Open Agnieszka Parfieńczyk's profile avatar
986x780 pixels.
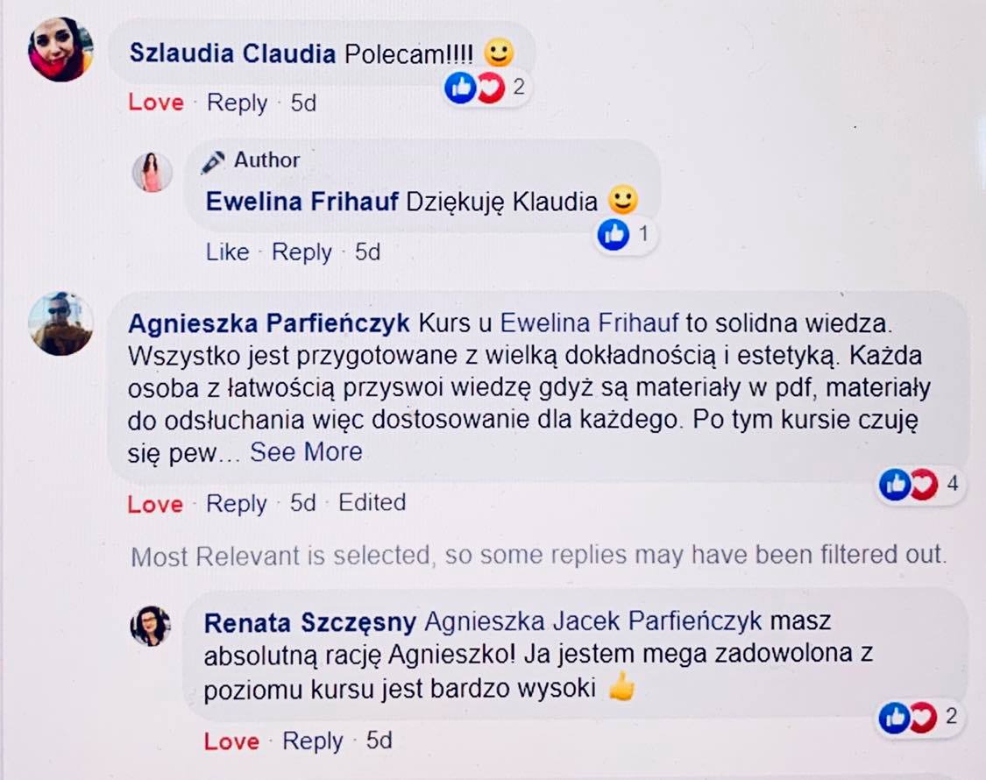(x=60, y=323)
